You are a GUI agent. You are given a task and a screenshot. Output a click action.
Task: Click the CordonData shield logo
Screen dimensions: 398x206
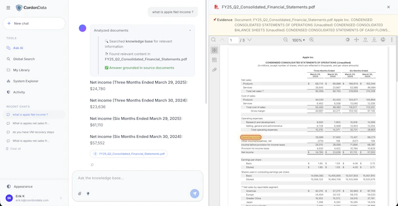(x=19, y=7)
